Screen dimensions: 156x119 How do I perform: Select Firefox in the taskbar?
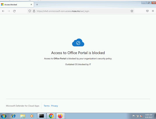(60, 116)
